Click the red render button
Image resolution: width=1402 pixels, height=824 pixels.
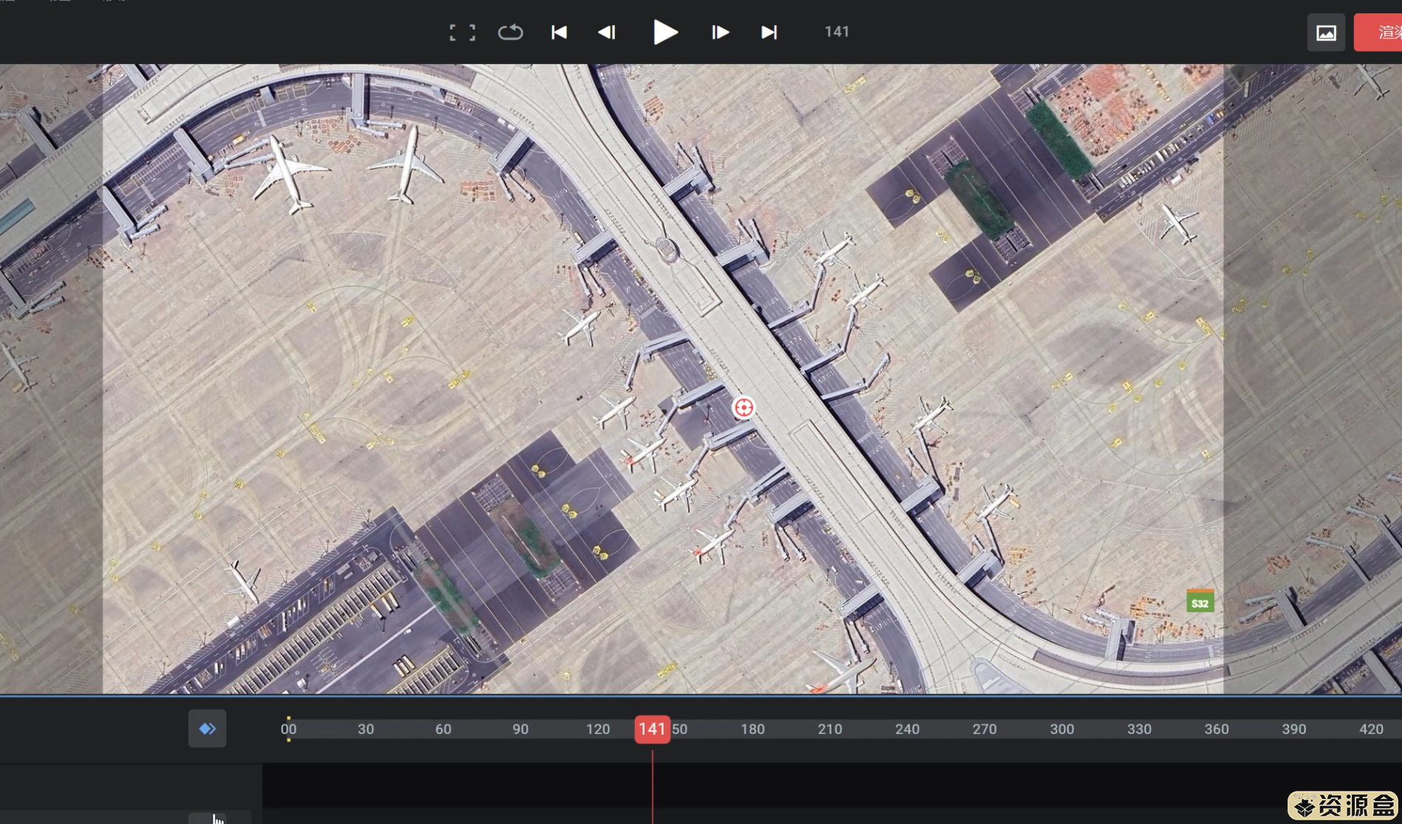click(1378, 32)
